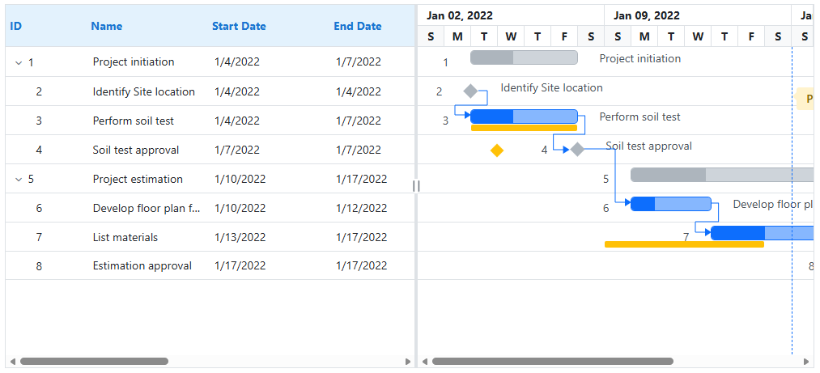Select the Soil test approval name cell
Screen dimensions: 820x373
(x=136, y=150)
